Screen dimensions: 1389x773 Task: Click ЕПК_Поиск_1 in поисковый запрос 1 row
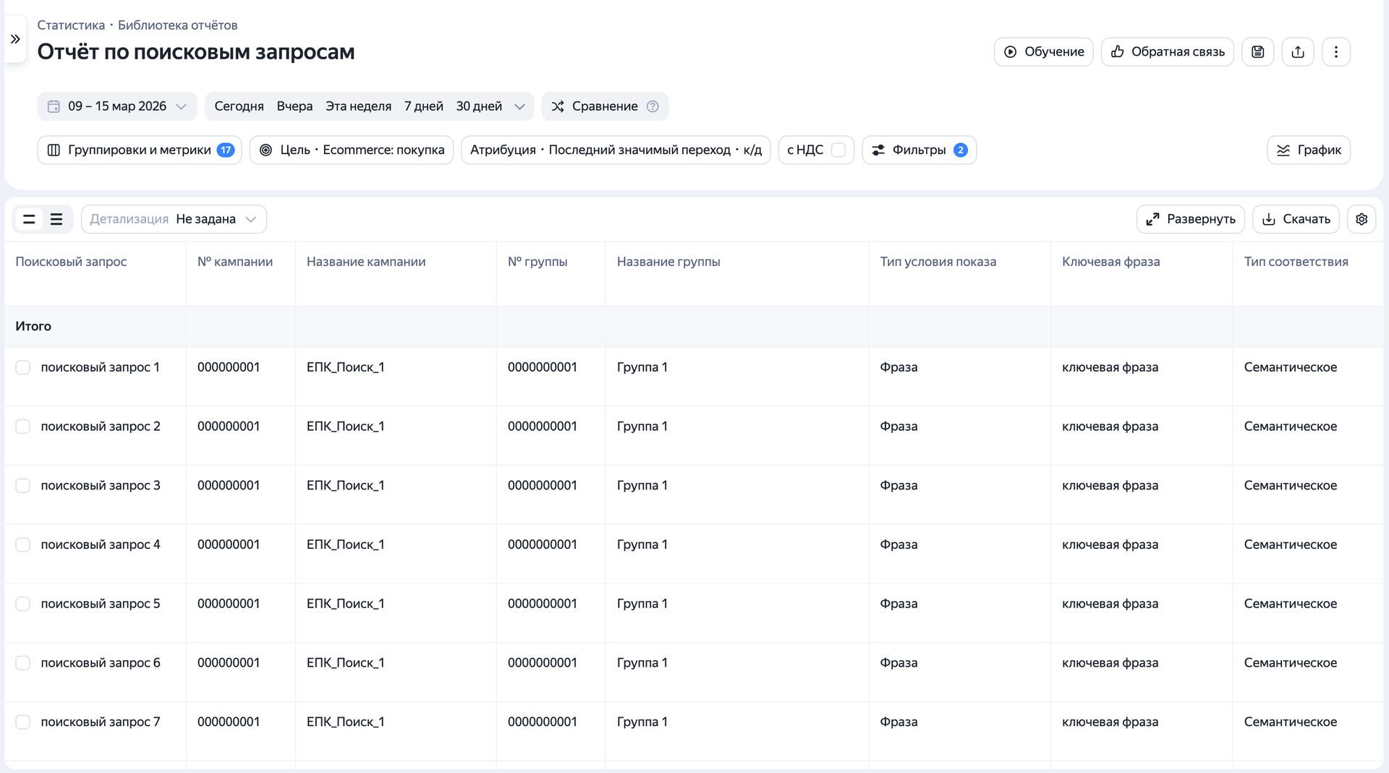click(x=346, y=367)
